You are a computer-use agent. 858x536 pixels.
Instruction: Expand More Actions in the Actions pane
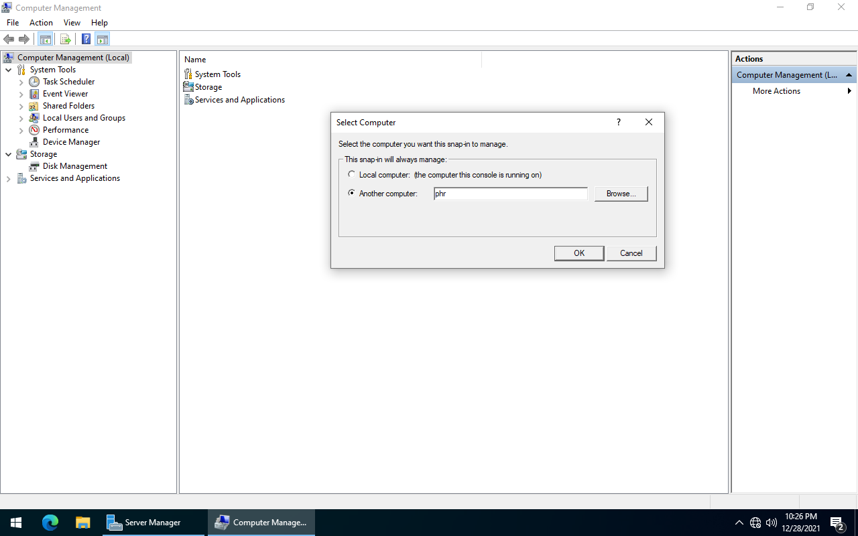850,90
